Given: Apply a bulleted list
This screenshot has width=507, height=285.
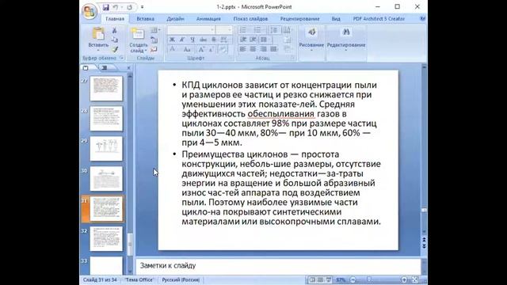Looking at the screenshot, I should click(x=243, y=30).
